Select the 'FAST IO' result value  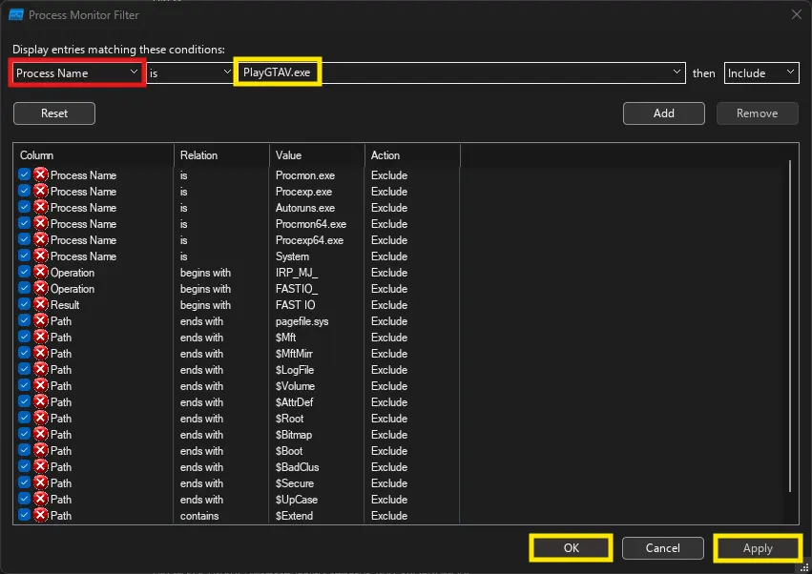tap(295, 305)
